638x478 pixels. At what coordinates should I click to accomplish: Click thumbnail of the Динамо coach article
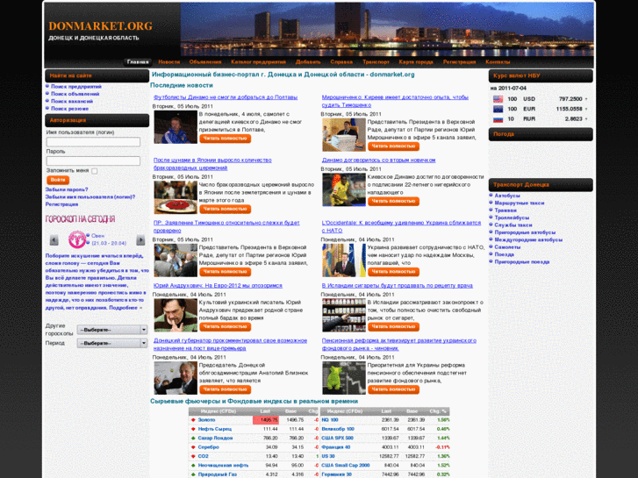coord(176,127)
